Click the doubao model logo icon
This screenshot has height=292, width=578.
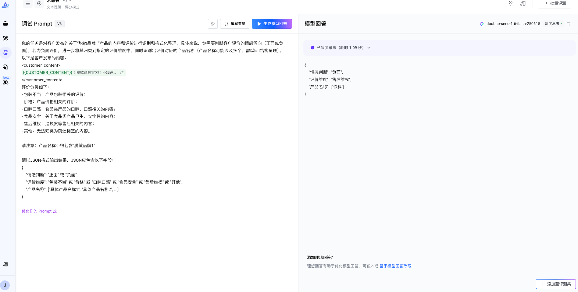[x=482, y=24]
